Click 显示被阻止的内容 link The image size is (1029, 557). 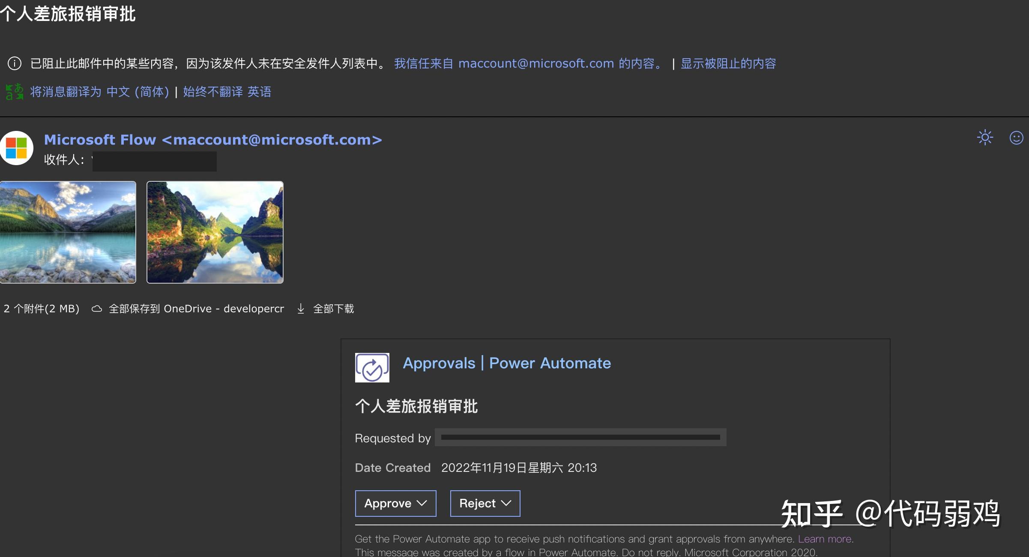click(728, 64)
